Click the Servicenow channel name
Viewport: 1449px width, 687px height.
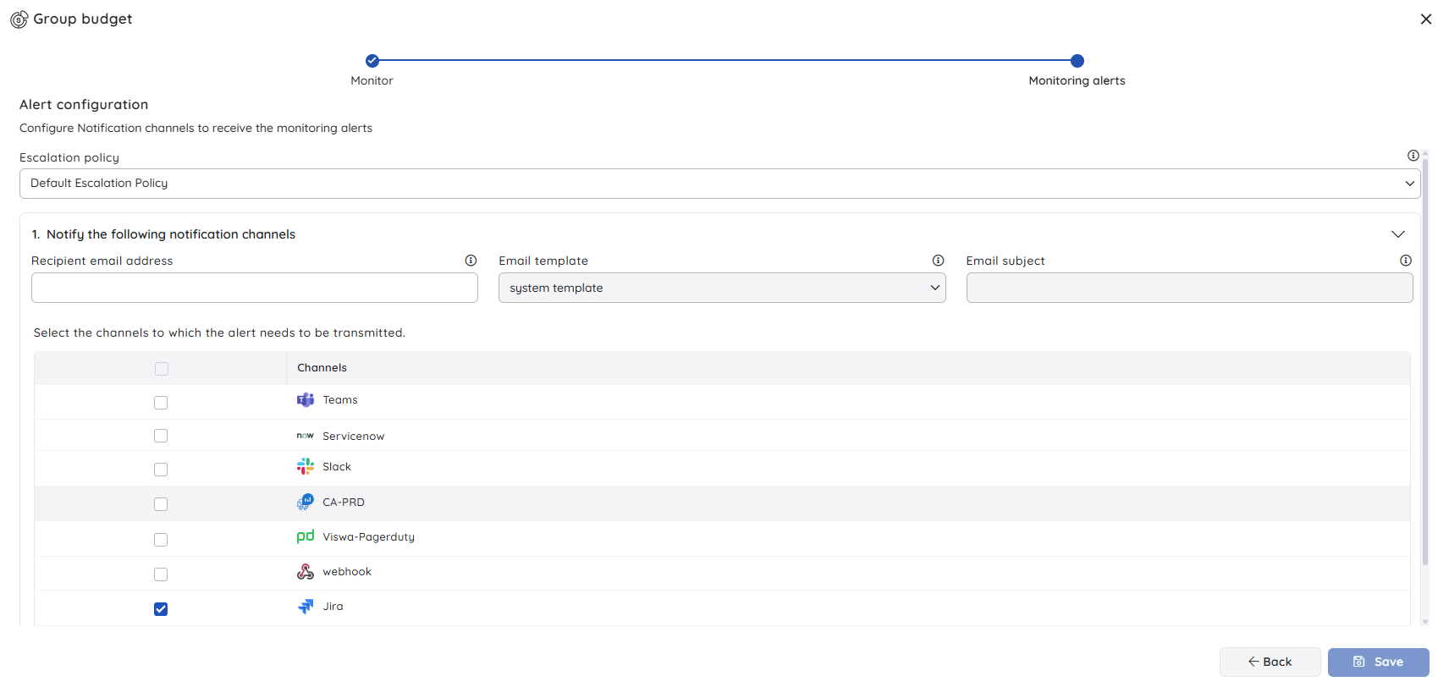pyautogui.click(x=353, y=437)
